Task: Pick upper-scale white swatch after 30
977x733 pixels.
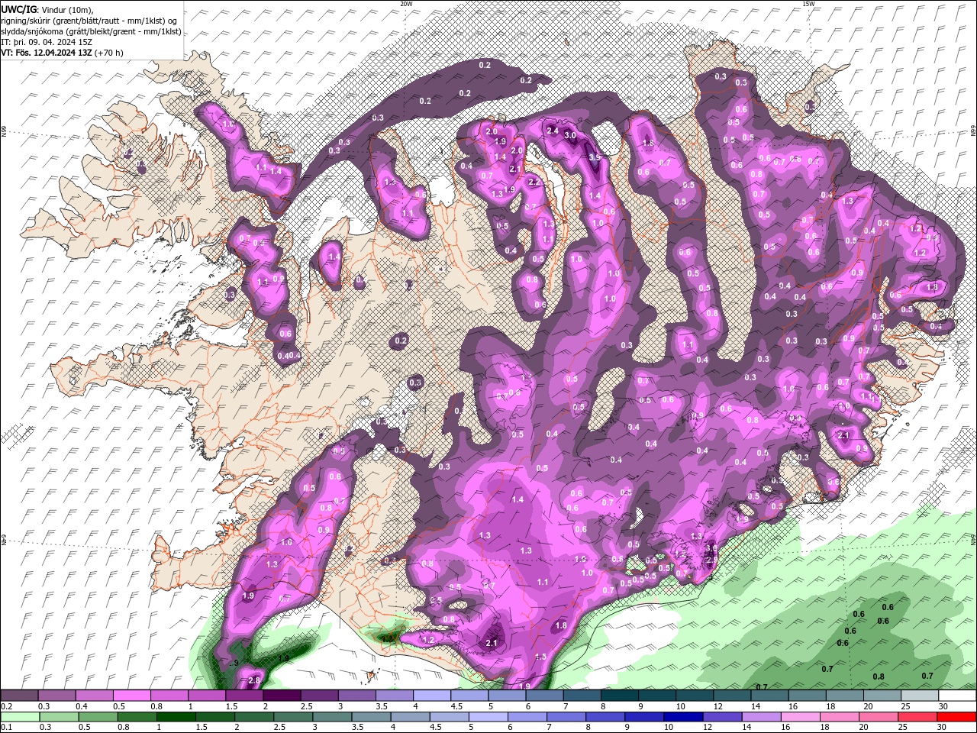Action: click(x=958, y=696)
